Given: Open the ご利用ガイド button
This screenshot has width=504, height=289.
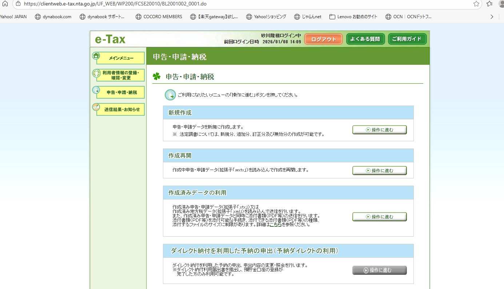Looking at the screenshot, I should [x=407, y=39].
